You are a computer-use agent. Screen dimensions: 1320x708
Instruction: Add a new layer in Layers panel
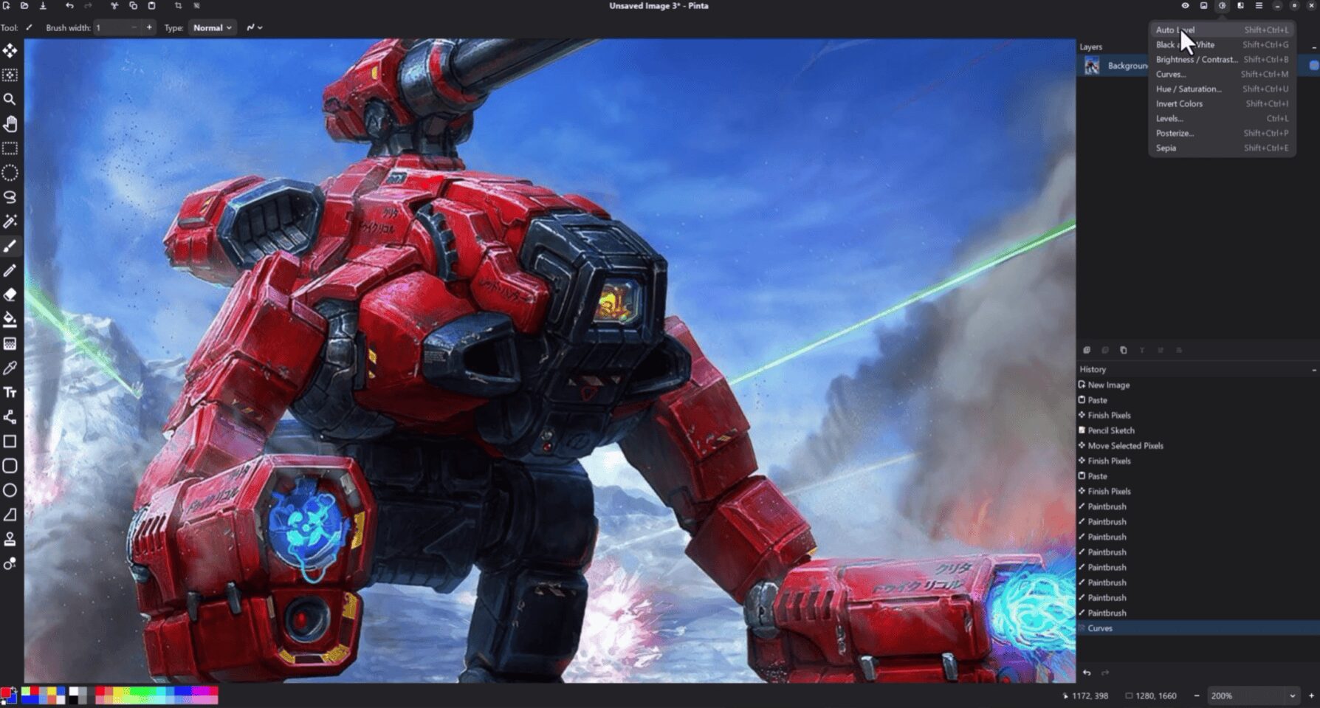1087,350
